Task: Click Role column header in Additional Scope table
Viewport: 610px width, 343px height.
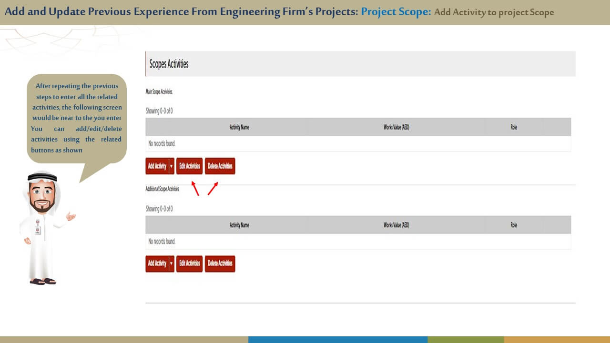Action: (513, 225)
